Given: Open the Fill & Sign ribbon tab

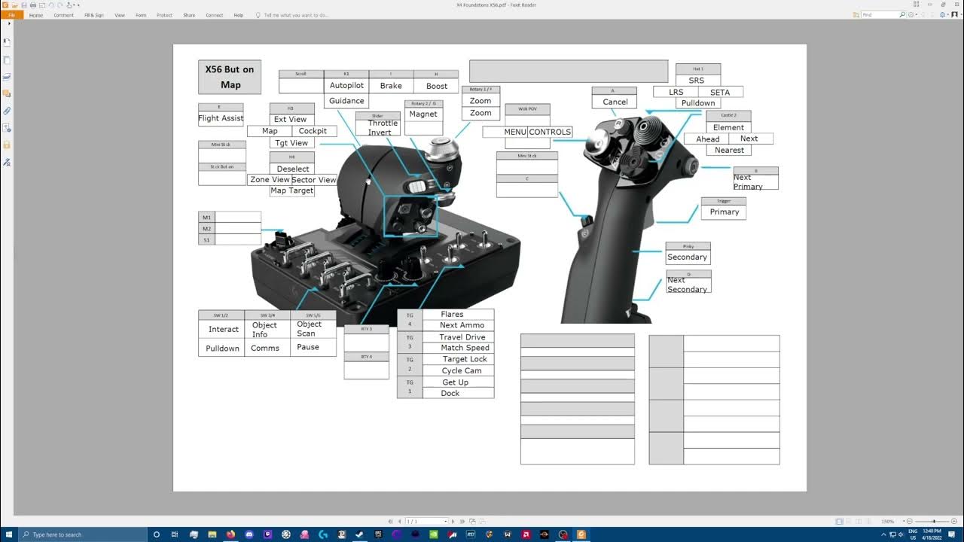Looking at the screenshot, I should click(x=94, y=15).
